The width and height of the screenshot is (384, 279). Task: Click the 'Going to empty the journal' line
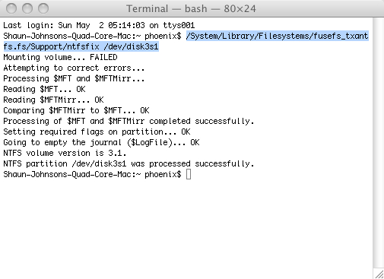101,142
